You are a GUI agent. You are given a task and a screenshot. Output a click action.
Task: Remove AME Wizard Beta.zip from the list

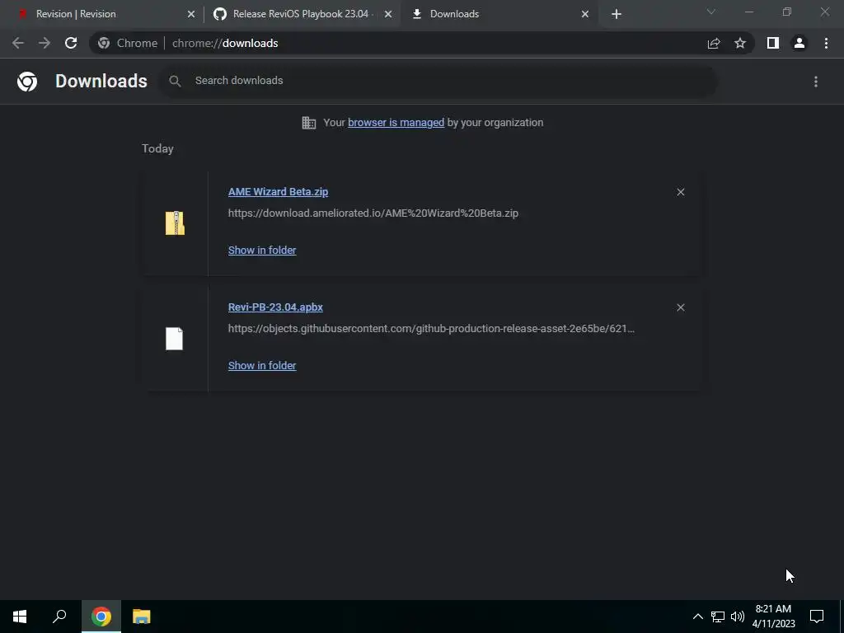680,192
